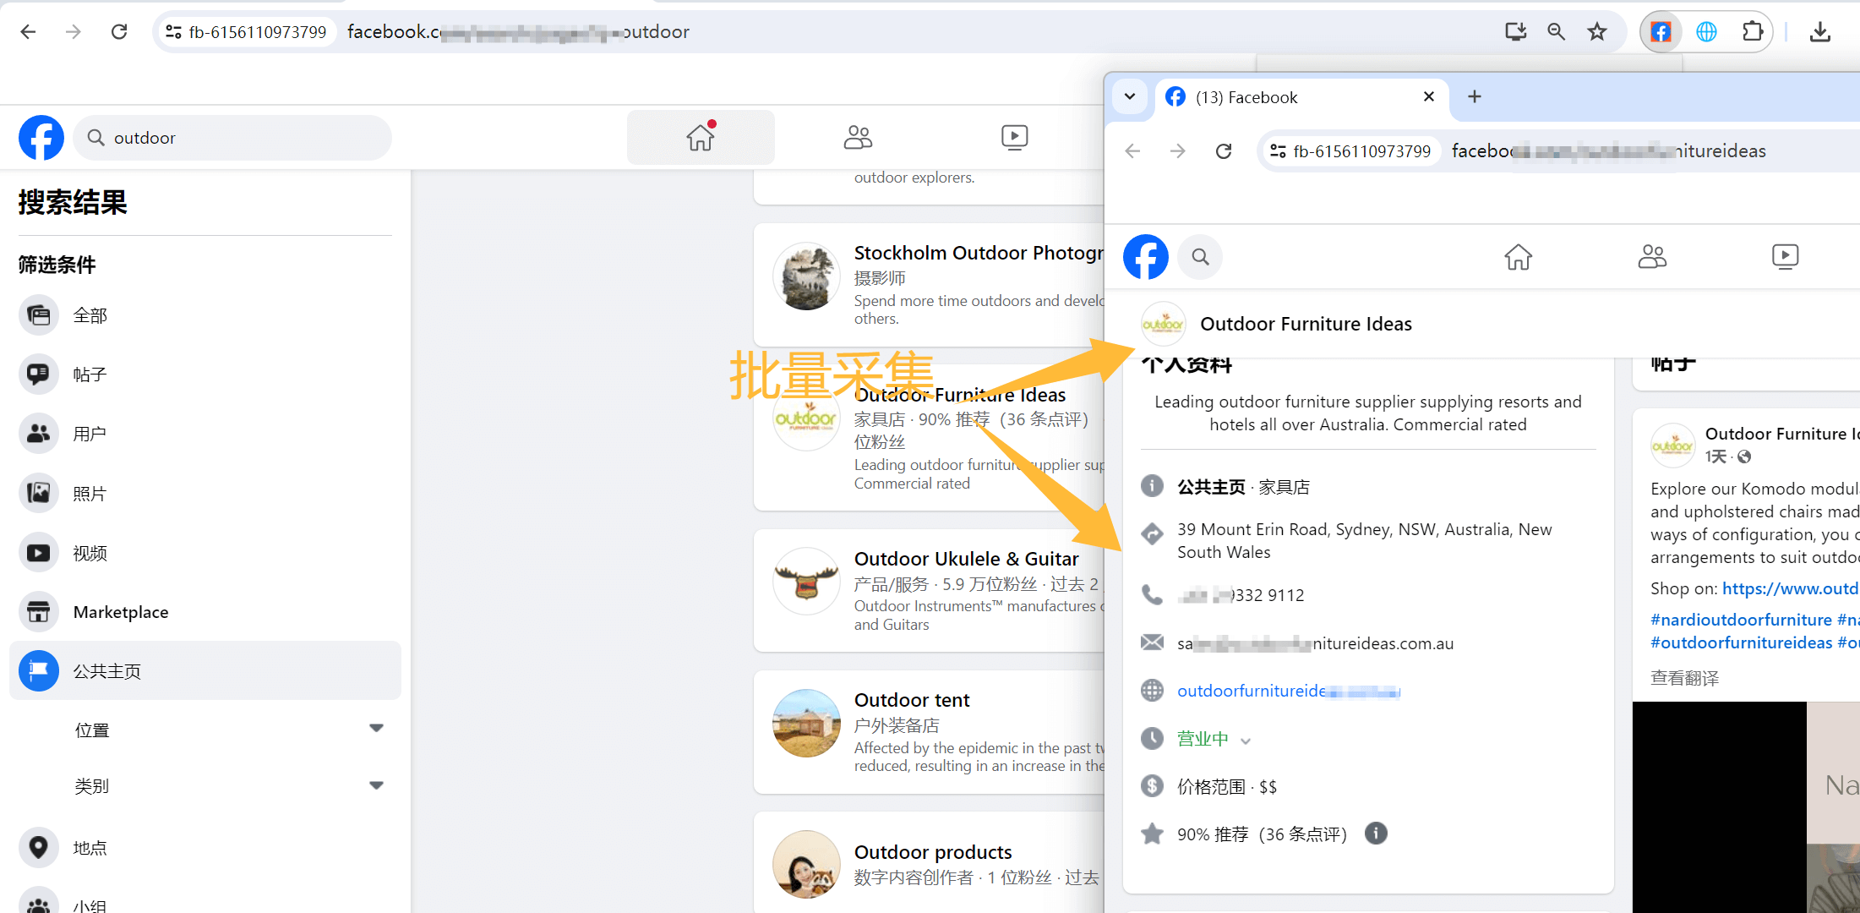Select the 公共主页 filter
Screen dimensions: 1860x913
(x=205, y=670)
